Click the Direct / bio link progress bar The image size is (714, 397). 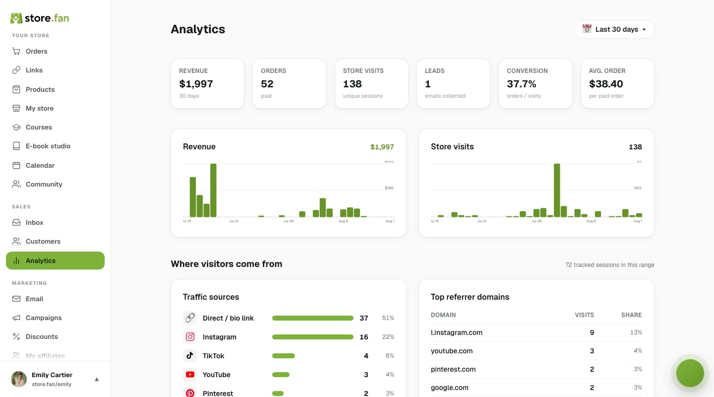click(313, 318)
